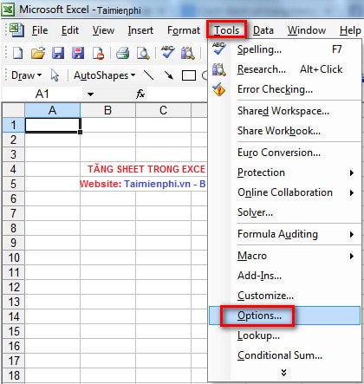Screen dimensions: 364x384
Task: Click the red-labeled floppy disk icon
Action: pyautogui.click(x=78, y=54)
